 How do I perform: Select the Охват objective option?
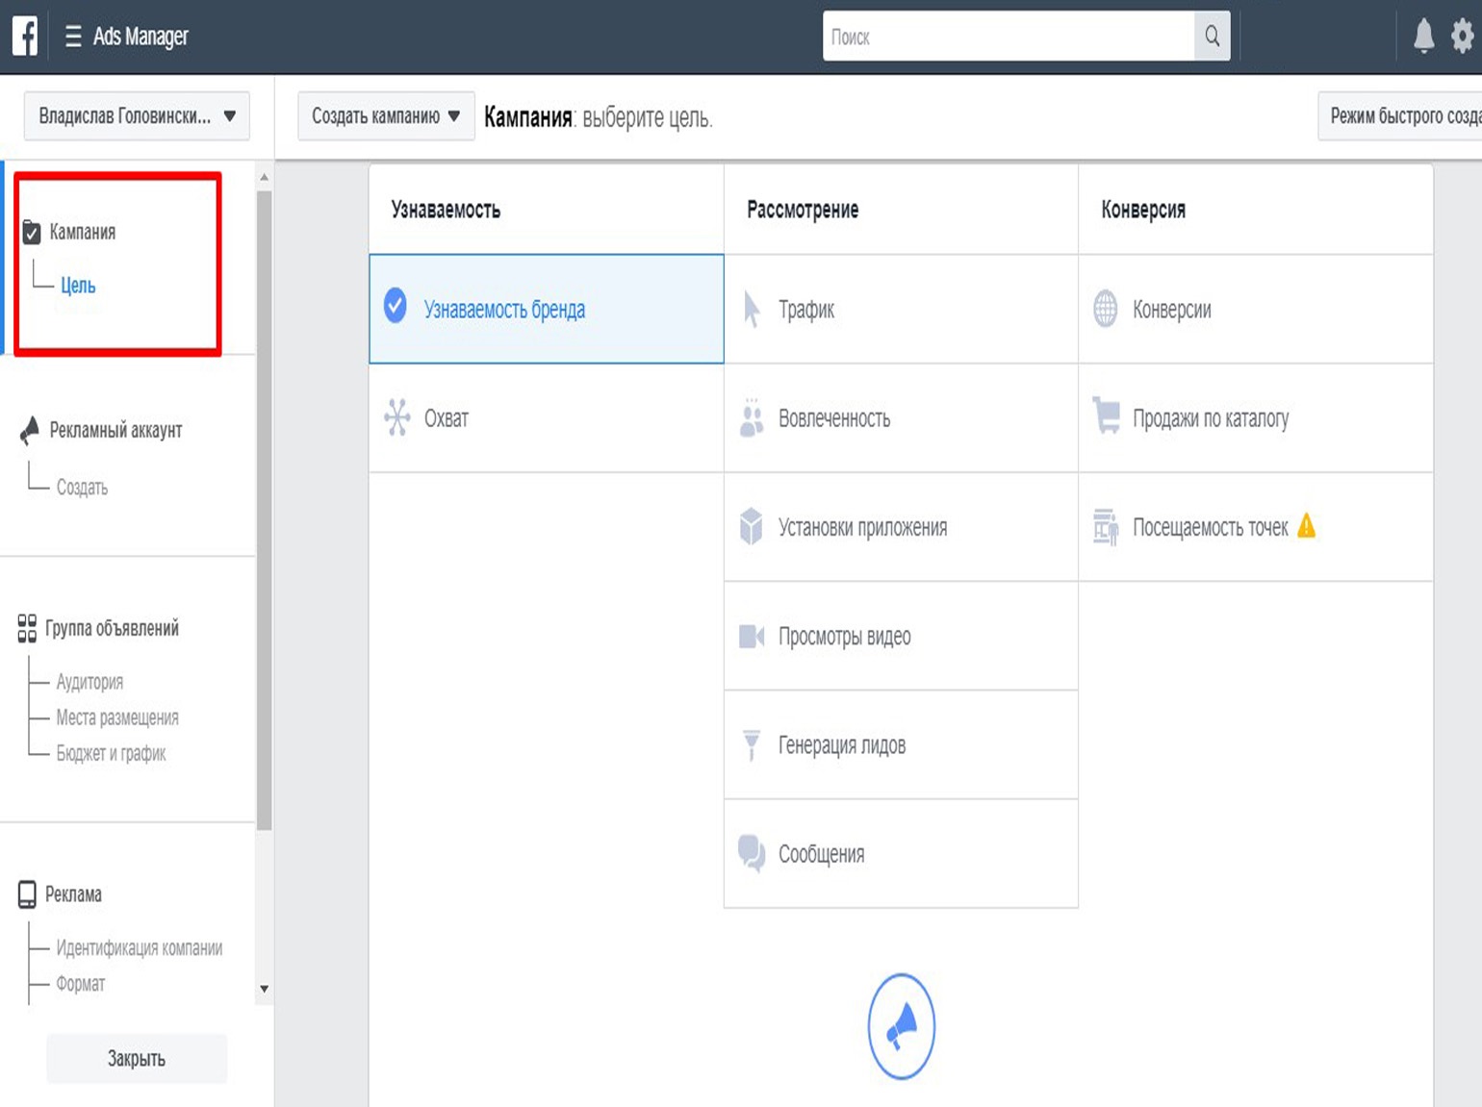point(446,418)
